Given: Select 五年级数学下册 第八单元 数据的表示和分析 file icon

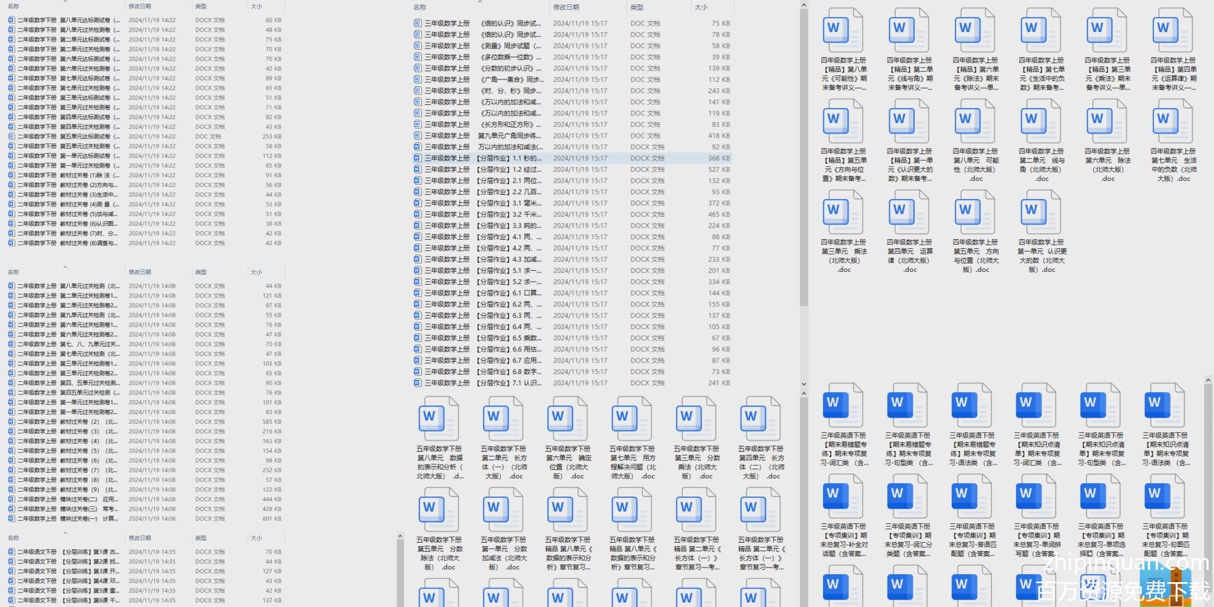Looking at the screenshot, I should coord(439,419).
